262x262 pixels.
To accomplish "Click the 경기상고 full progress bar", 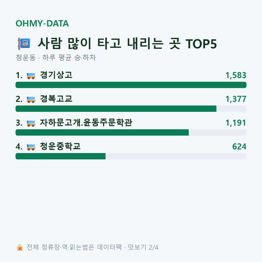I will [x=131, y=85].
